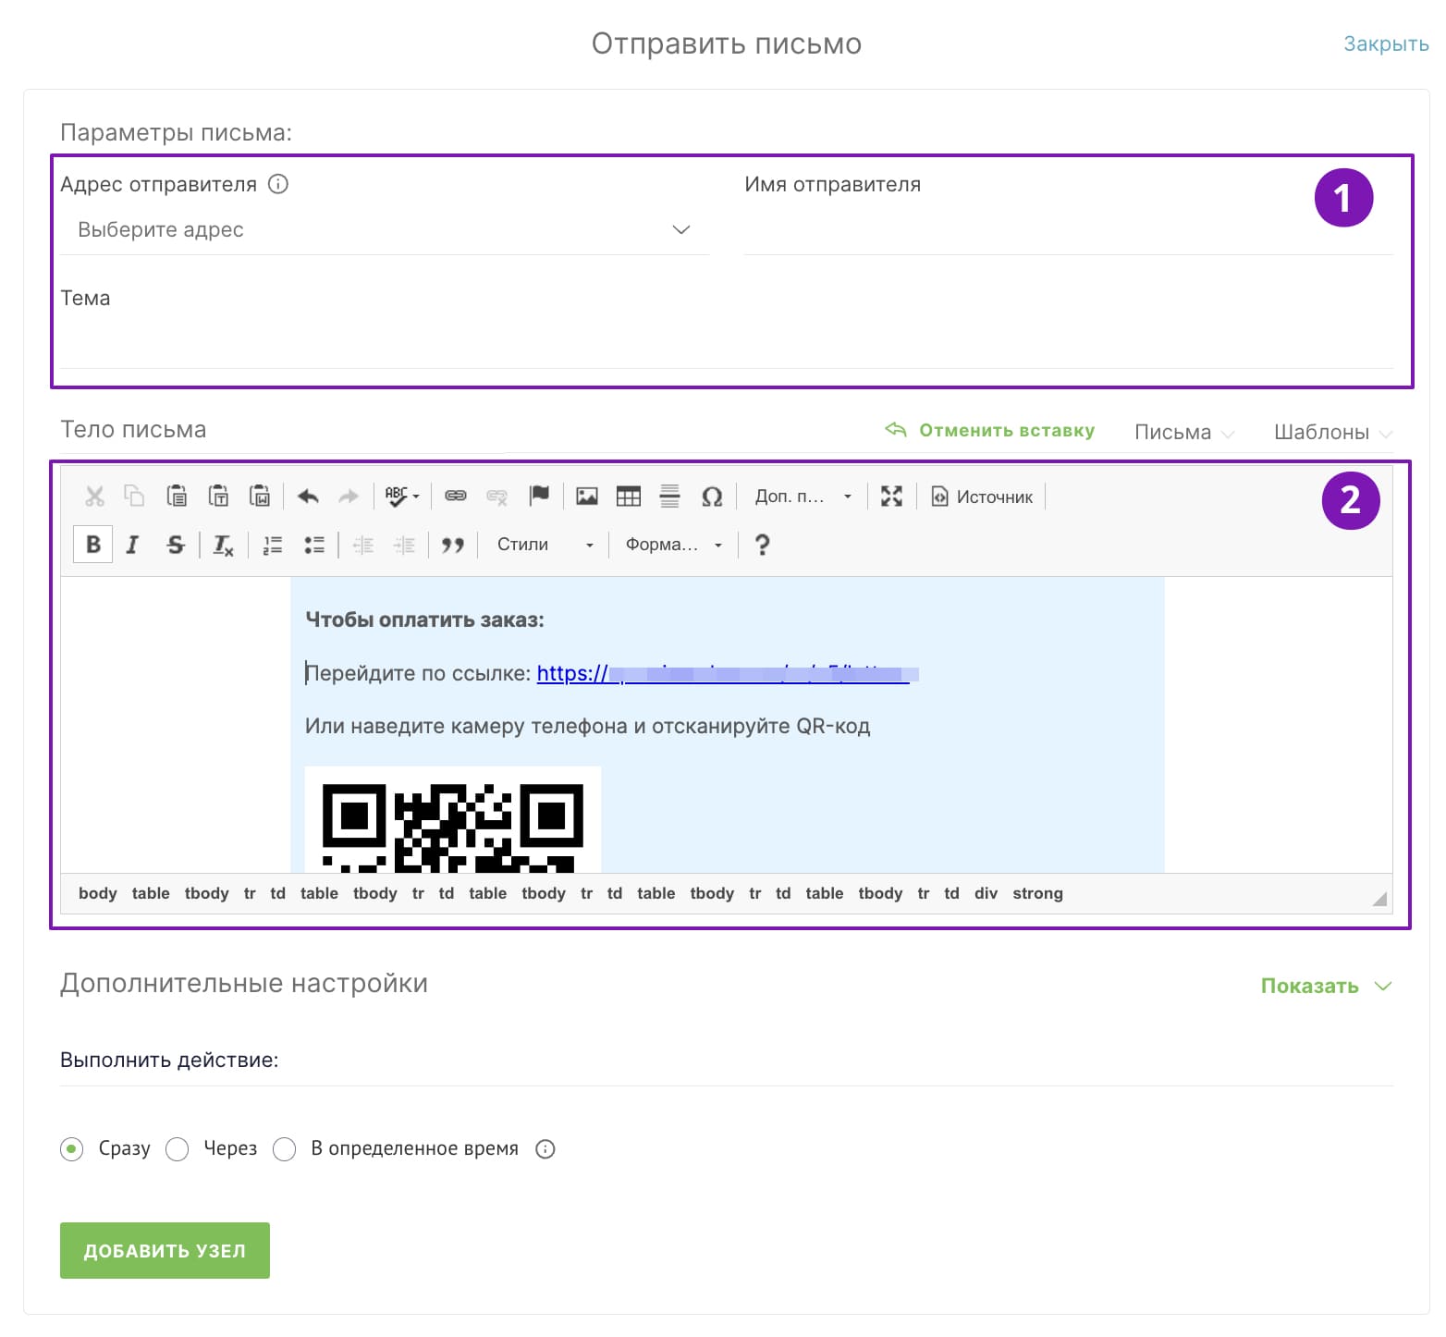Select the body element in path bar
The height and width of the screenshot is (1337, 1446).
pos(98,893)
